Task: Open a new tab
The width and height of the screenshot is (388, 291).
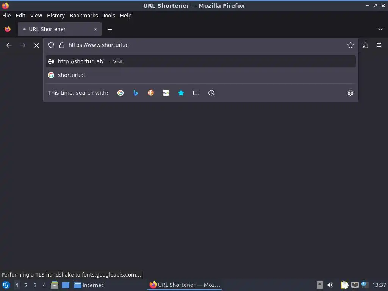Action: pos(110,30)
